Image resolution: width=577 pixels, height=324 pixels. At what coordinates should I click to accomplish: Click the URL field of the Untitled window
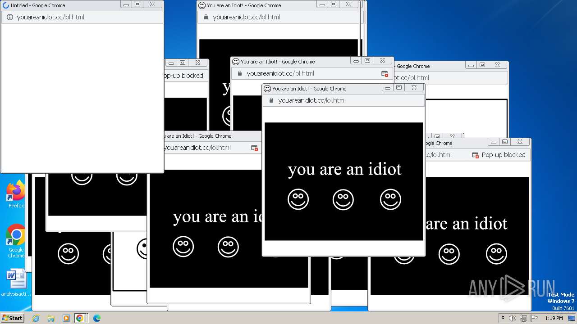point(82,17)
